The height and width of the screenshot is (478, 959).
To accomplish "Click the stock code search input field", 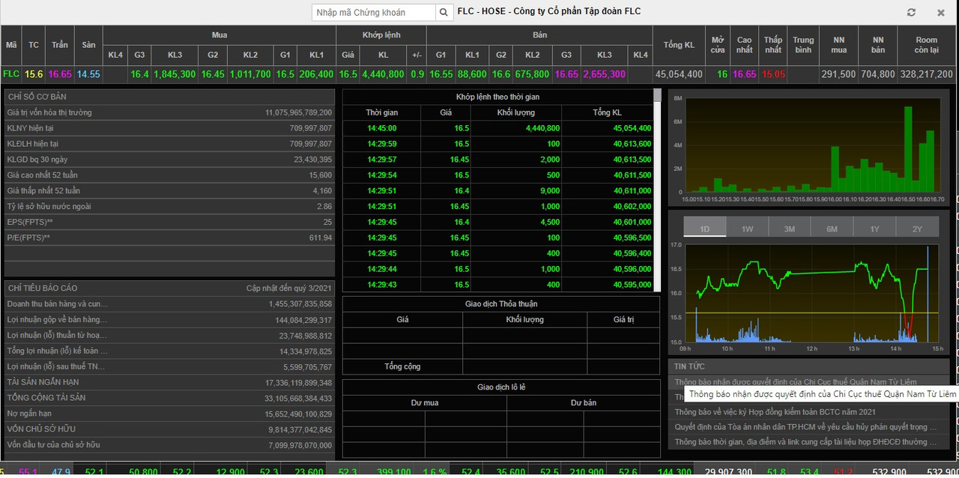I will click(x=373, y=12).
